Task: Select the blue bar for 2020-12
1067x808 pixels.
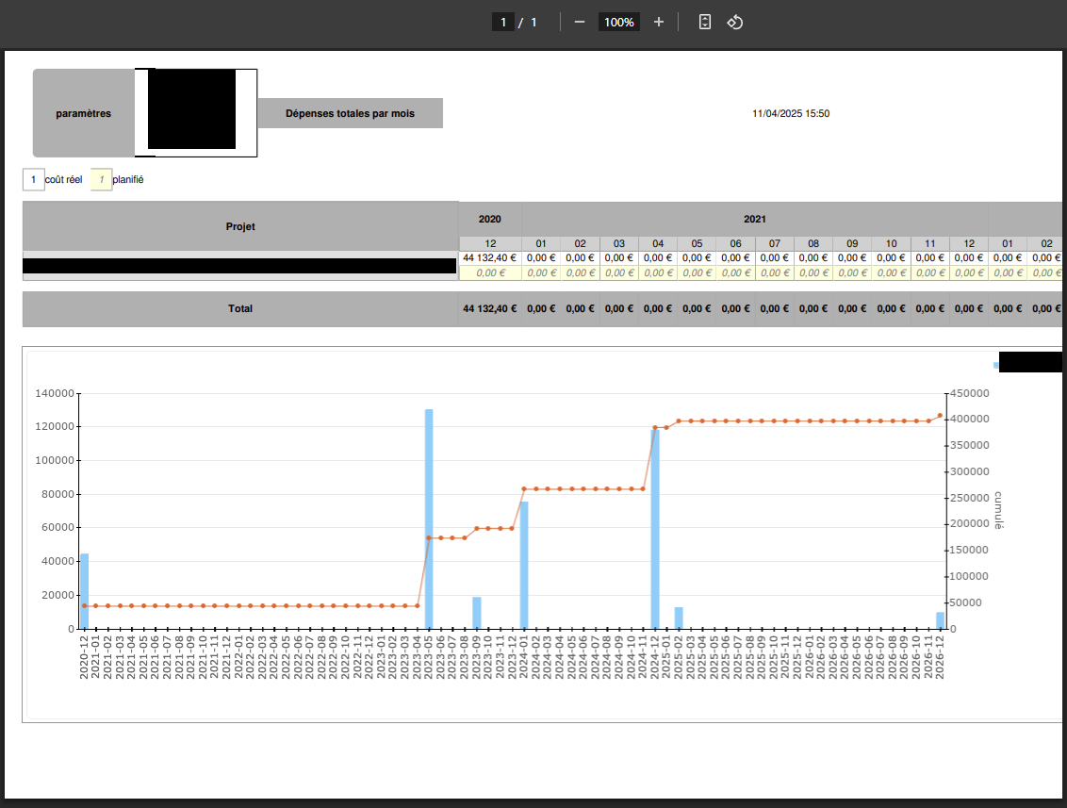Action: [x=84, y=591]
